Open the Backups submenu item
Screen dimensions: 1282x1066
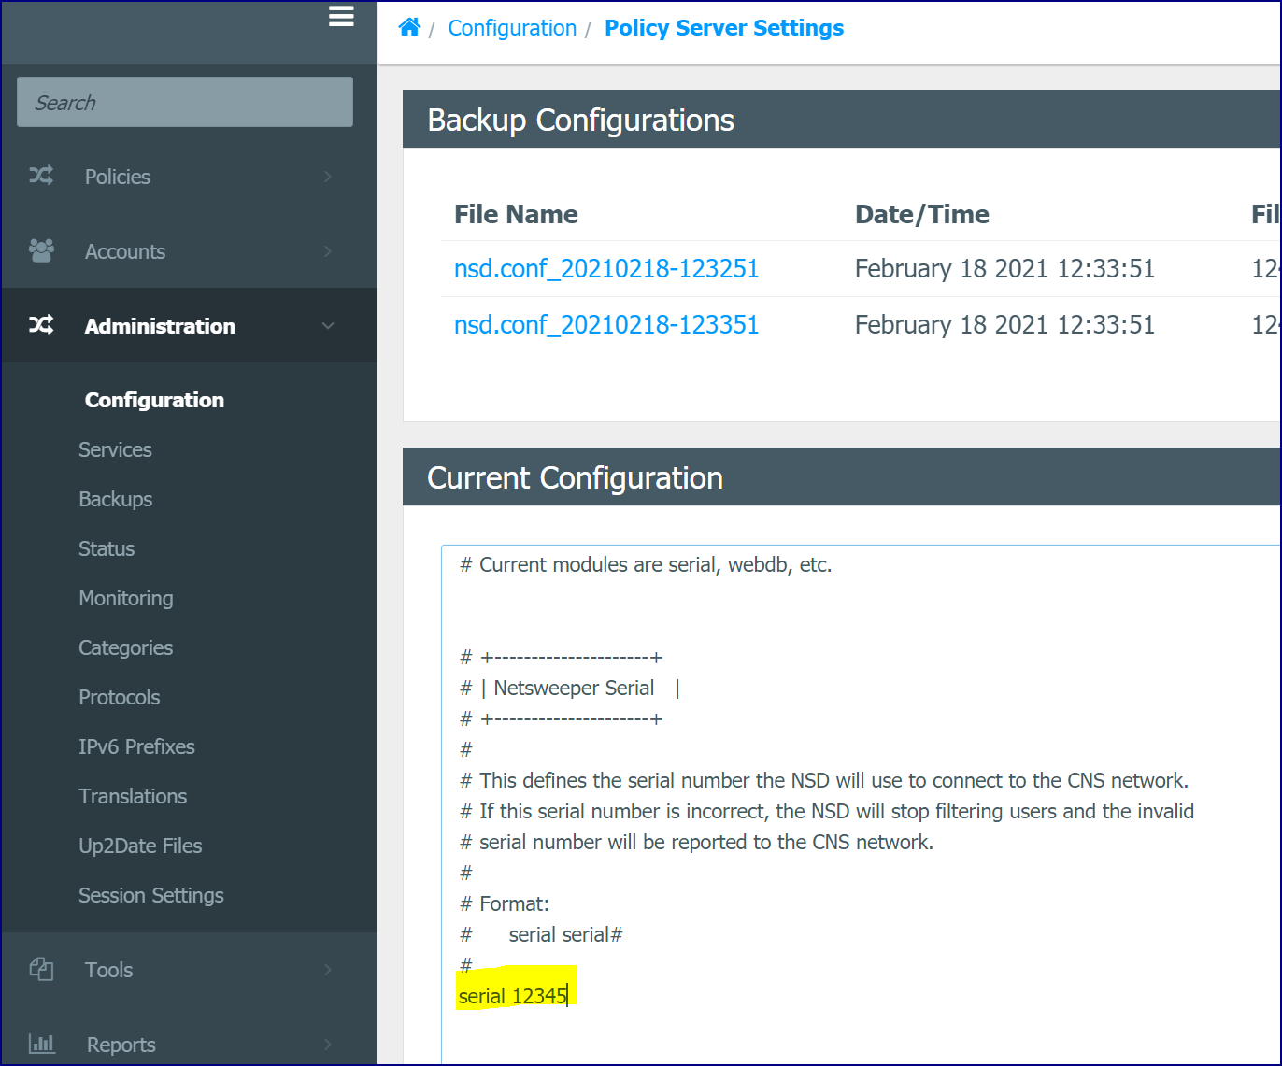pos(115,499)
